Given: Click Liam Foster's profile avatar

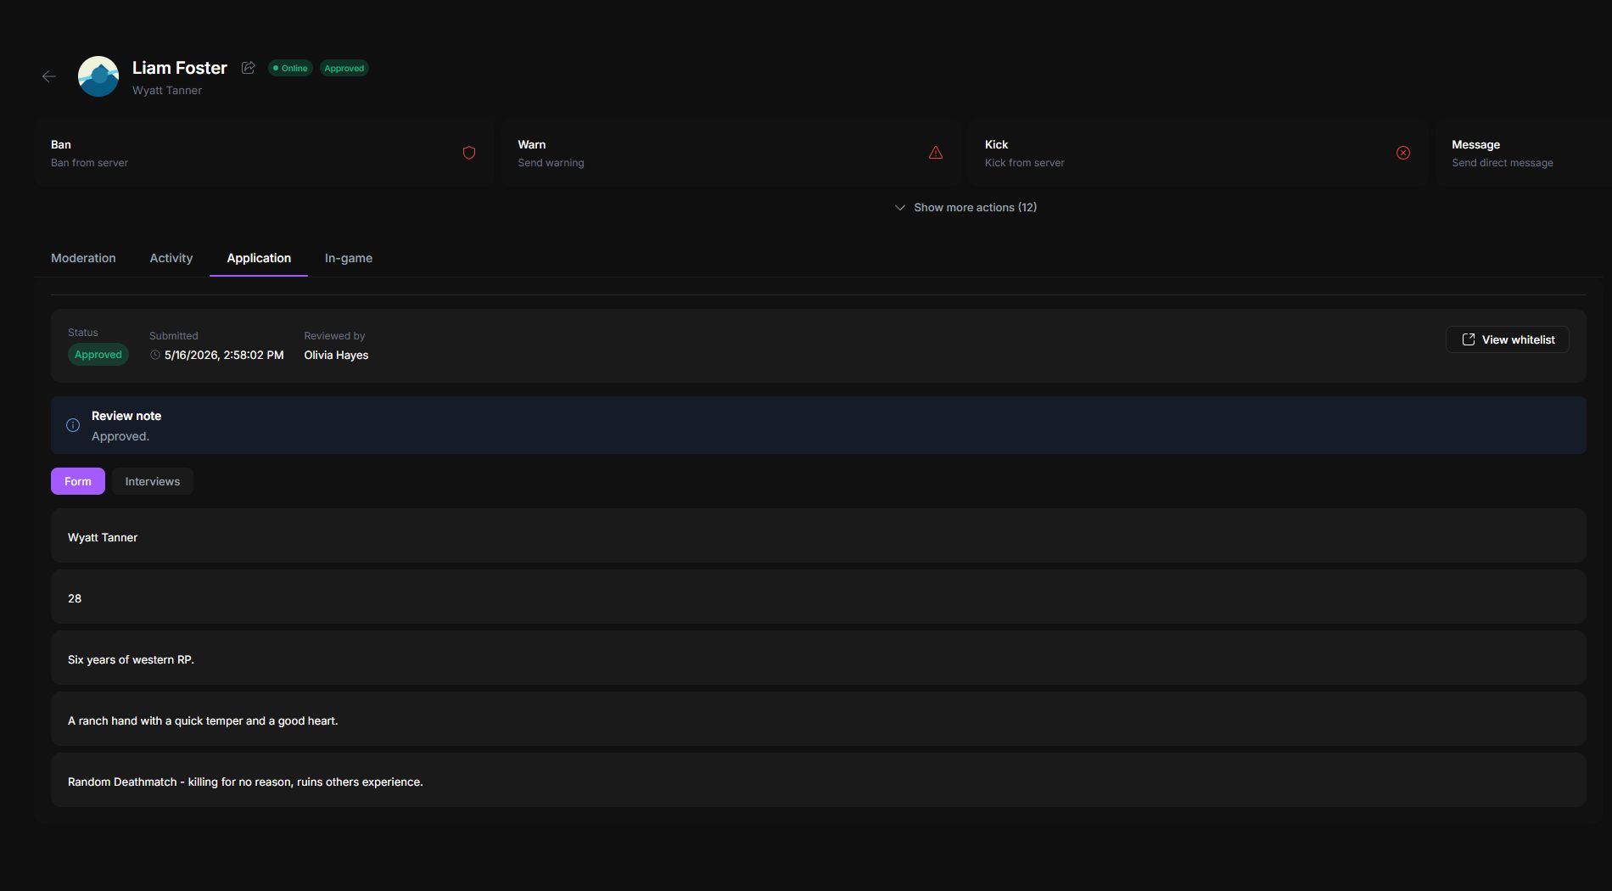Looking at the screenshot, I should click(98, 76).
